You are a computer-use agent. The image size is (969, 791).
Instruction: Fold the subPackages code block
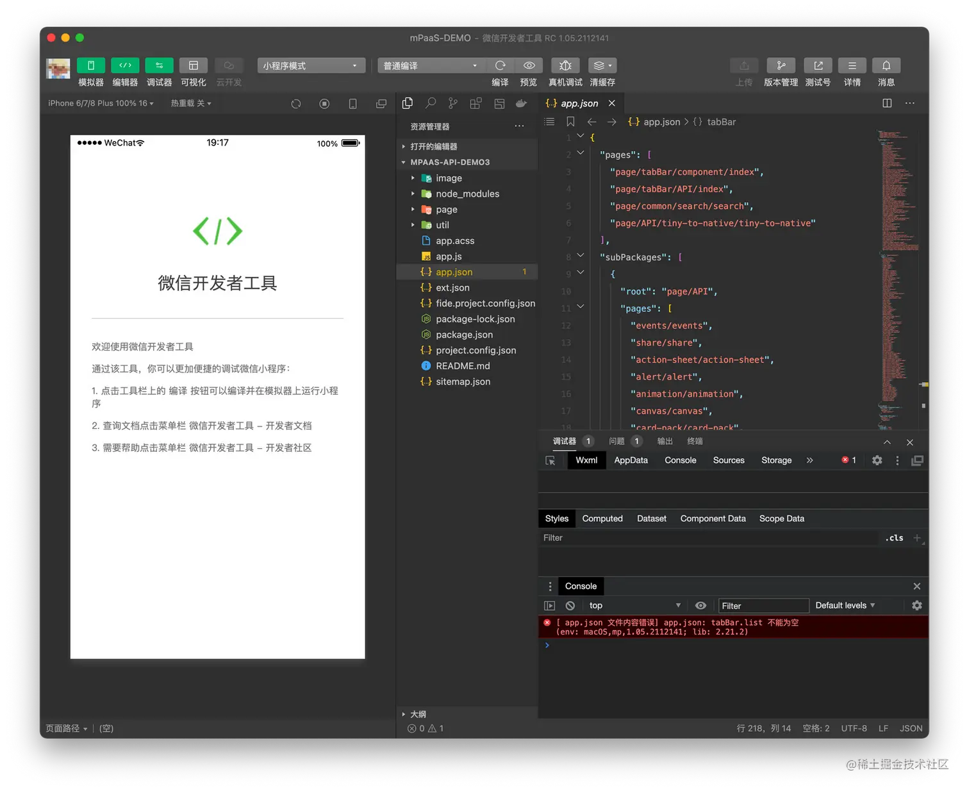coord(581,255)
